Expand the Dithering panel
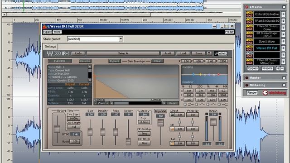This screenshot has height=163, width=290. click(x=284, y=85)
